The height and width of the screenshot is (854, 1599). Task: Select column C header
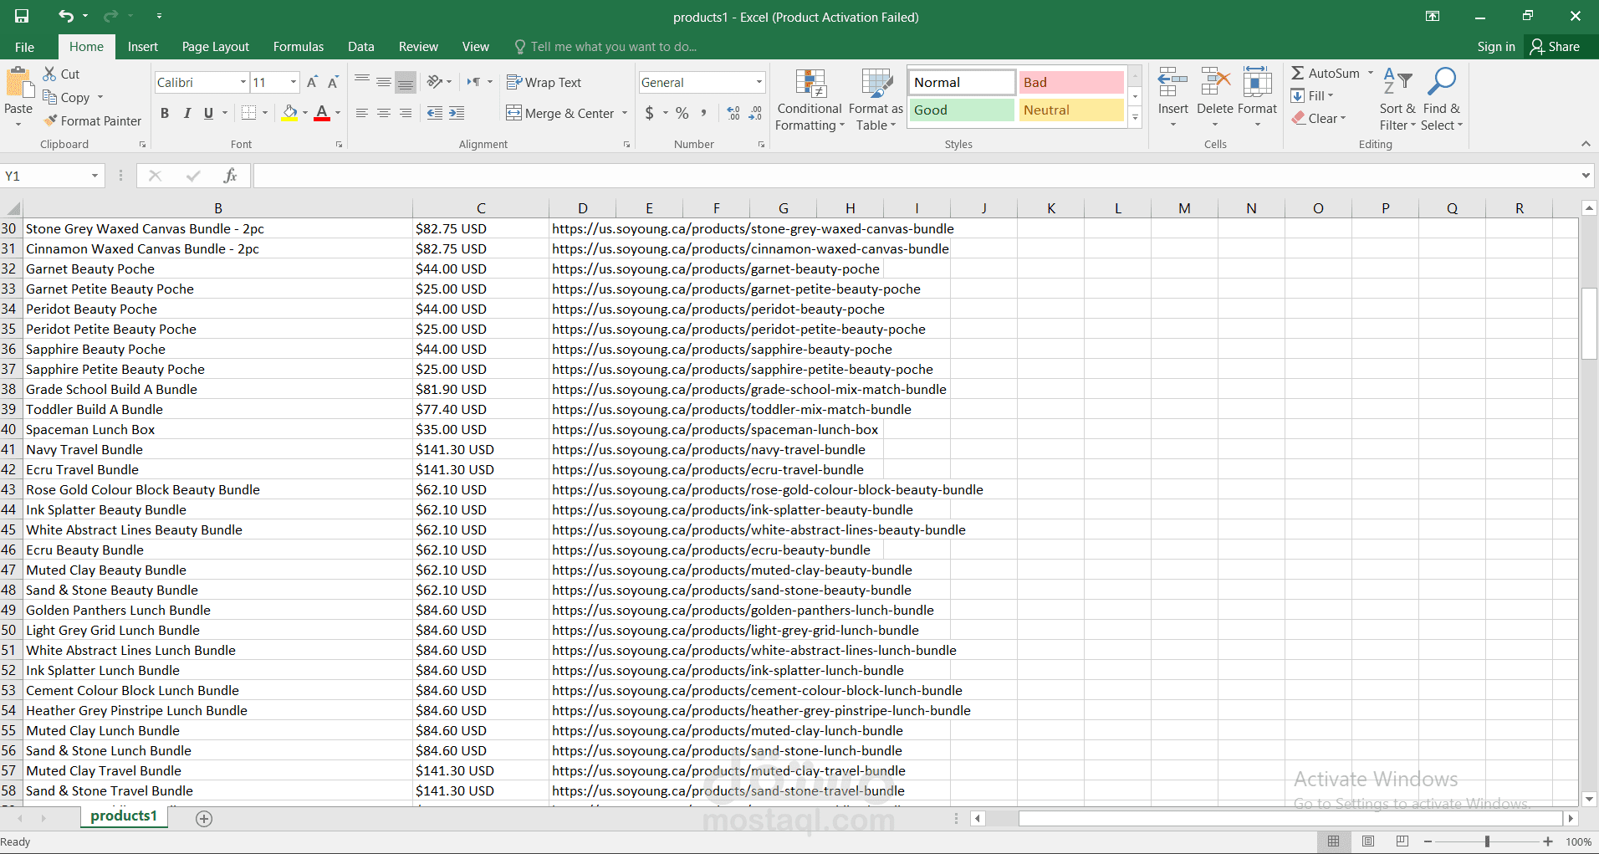tap(481, 208)
